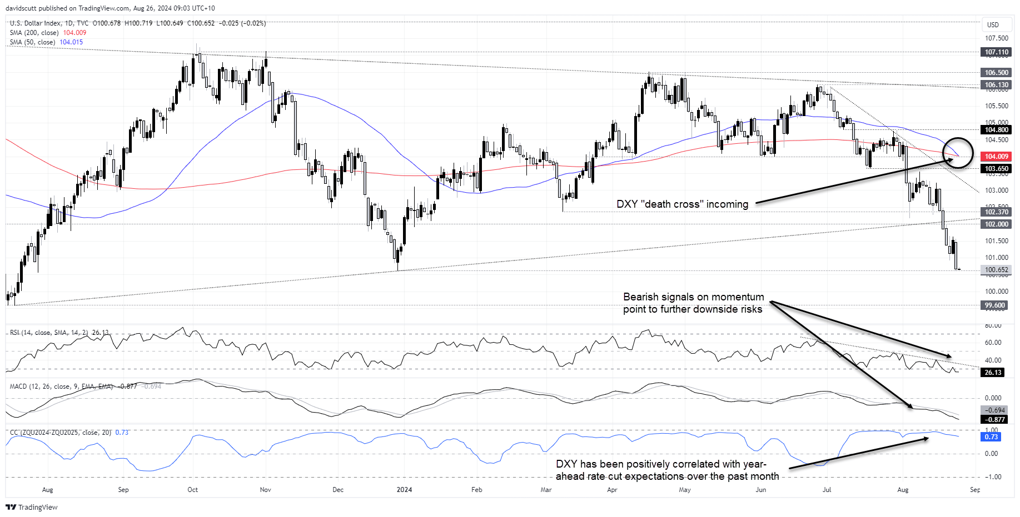The height and width of the screenshot is (517, 1020).
Task: Click the 40.00 RSI axis tick
Action: pos(993,360)
